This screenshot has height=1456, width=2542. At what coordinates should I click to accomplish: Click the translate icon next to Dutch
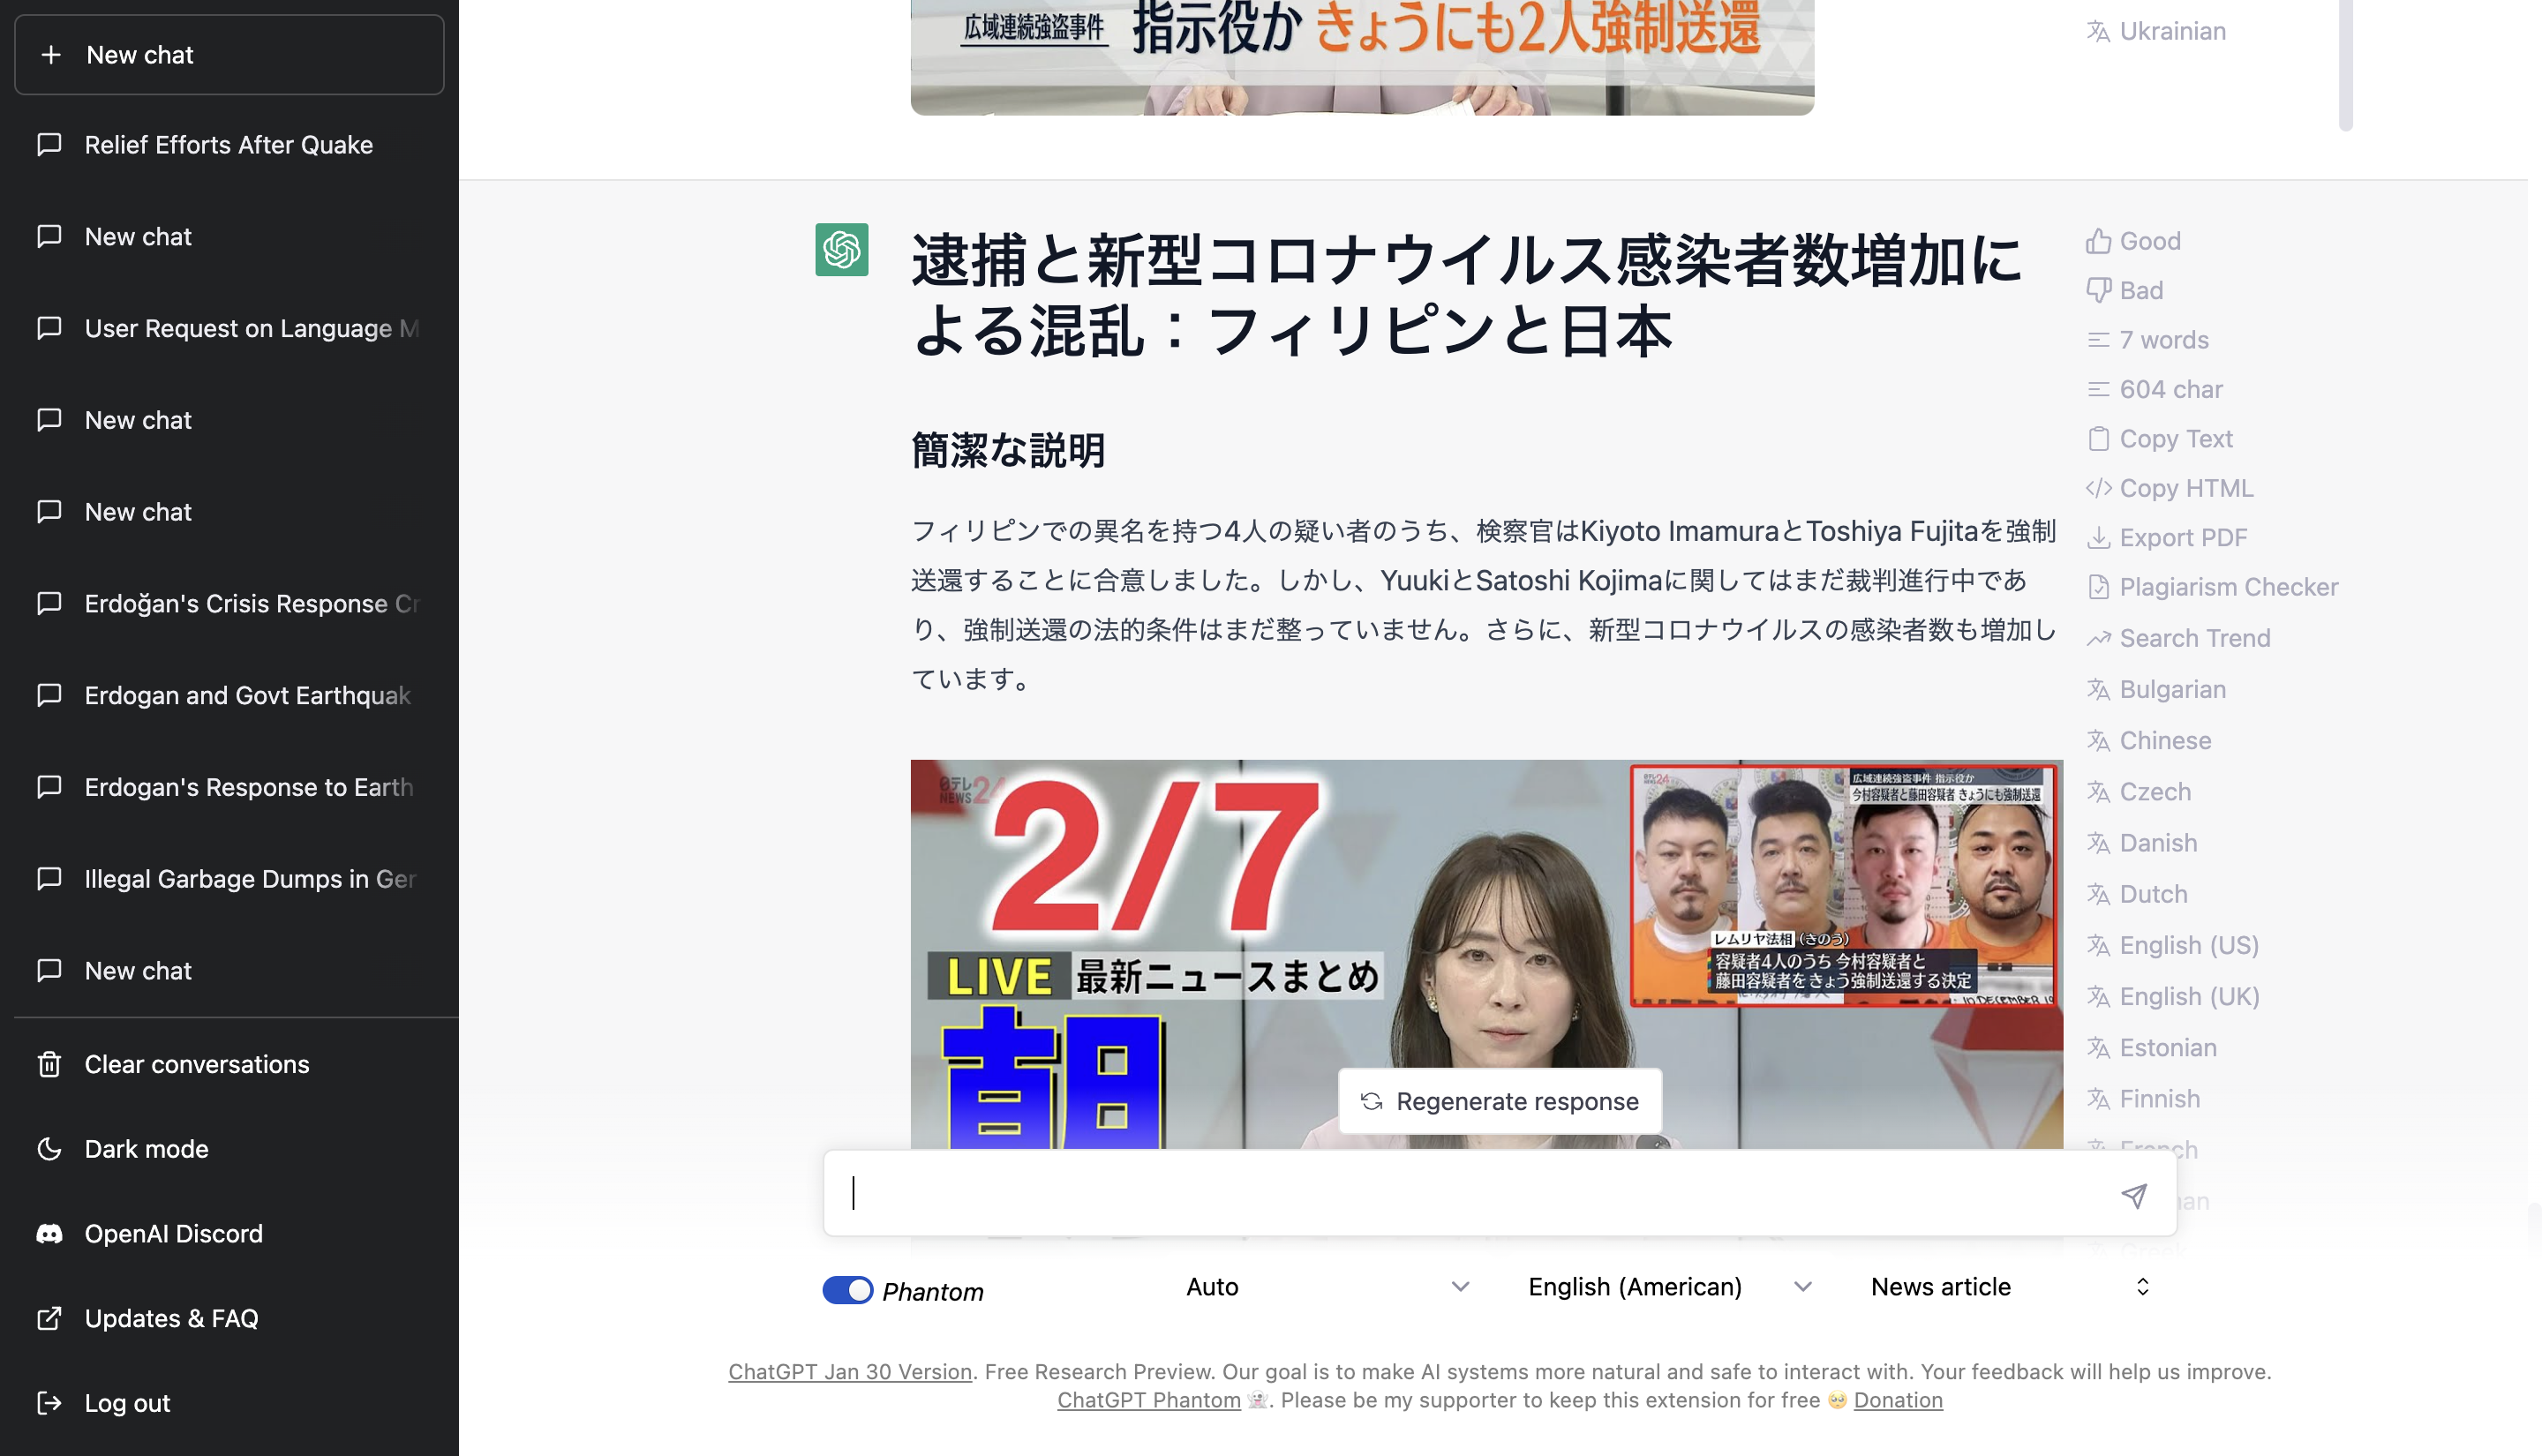click(2098, 894)
